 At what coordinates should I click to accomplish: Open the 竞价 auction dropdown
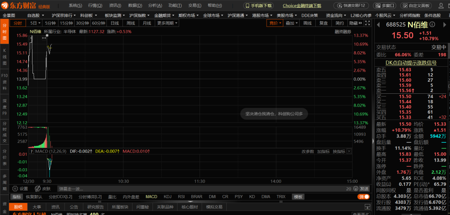coord(275,23)
